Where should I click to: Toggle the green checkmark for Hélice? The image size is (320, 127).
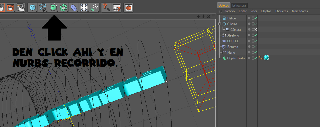256,18
